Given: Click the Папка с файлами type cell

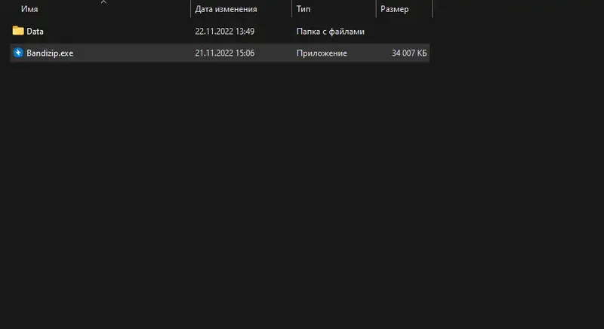Looking at the screenshot, I should coord(330,32).
